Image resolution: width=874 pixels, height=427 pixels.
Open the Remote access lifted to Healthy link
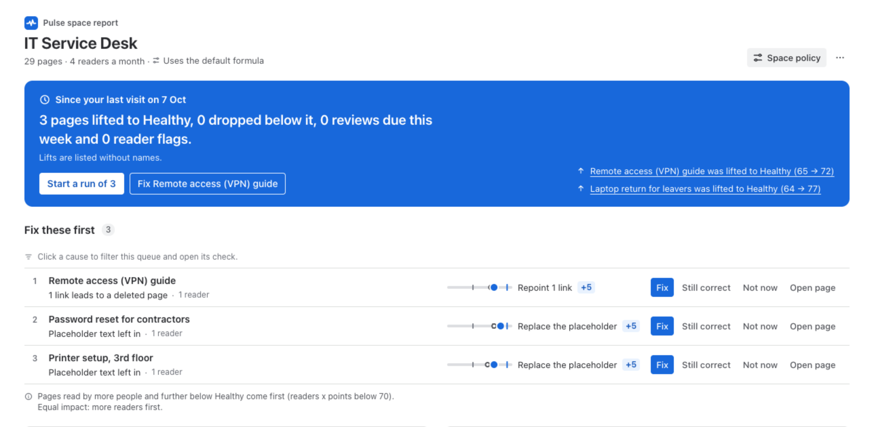coord(712,171)
